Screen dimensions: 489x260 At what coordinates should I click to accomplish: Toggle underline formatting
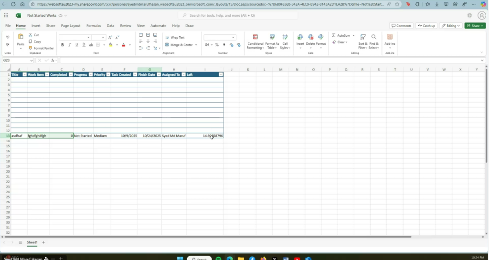(x=77, y=45)
